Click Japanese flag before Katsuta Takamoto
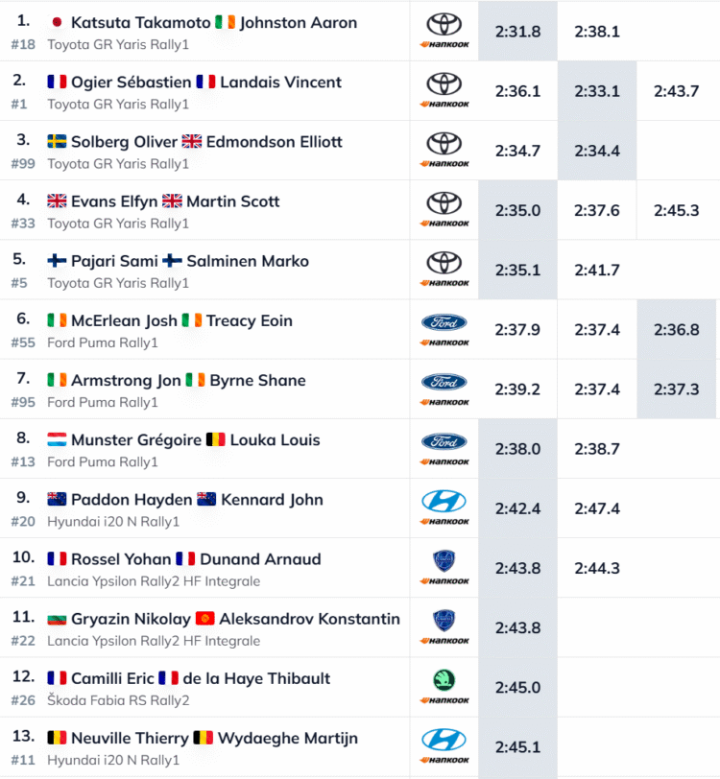 coord(57,23)
